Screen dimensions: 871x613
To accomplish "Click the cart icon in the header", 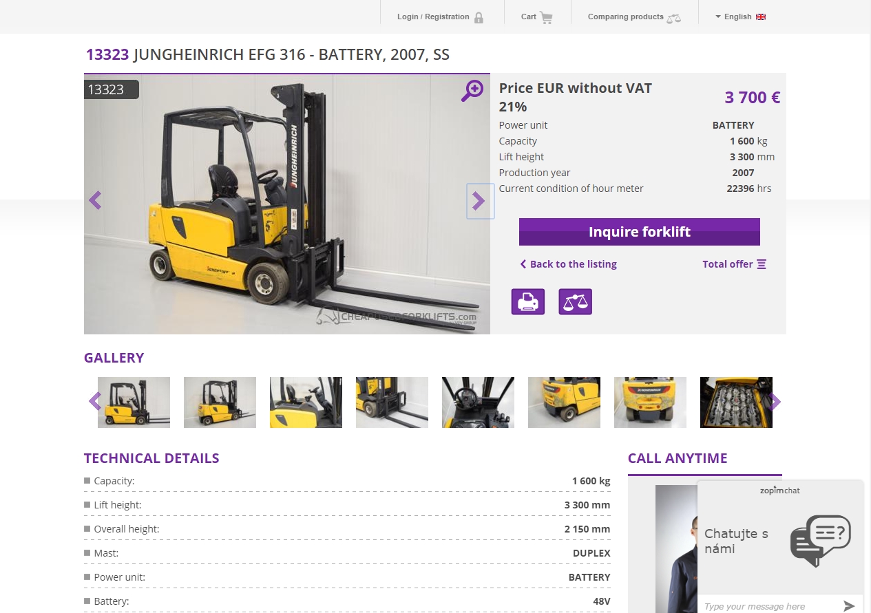I will coord(546,17).
